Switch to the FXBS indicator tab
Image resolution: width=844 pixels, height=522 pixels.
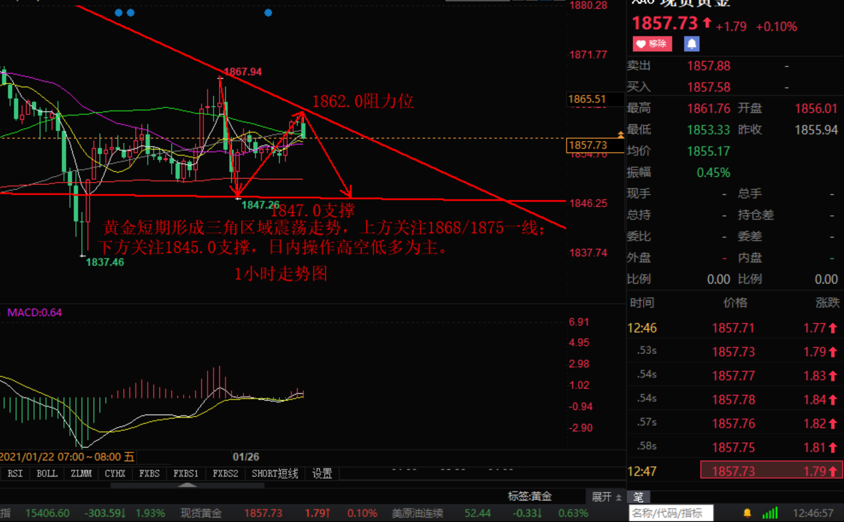pos(149,474)
